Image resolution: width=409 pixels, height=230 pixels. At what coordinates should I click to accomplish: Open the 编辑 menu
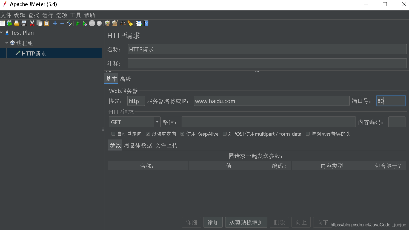(20, 15)
